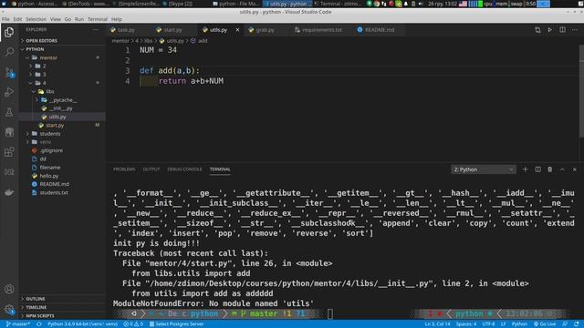The image size is (584, 328).
Task: Open terminal selector dropdown 2: Python
Action: tap(484, 169)
